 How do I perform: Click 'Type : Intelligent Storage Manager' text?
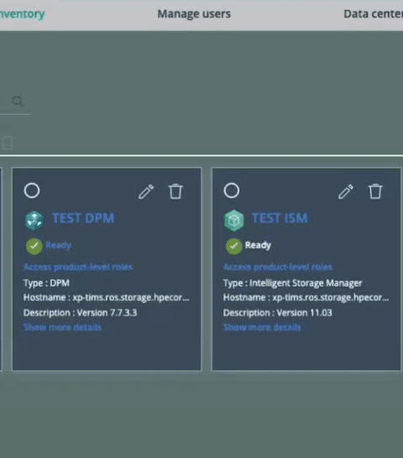point(293,283)
